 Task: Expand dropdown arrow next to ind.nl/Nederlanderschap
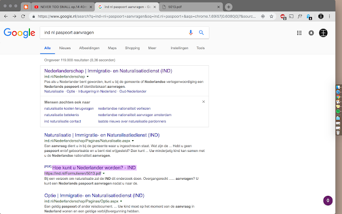pos(88,77)
